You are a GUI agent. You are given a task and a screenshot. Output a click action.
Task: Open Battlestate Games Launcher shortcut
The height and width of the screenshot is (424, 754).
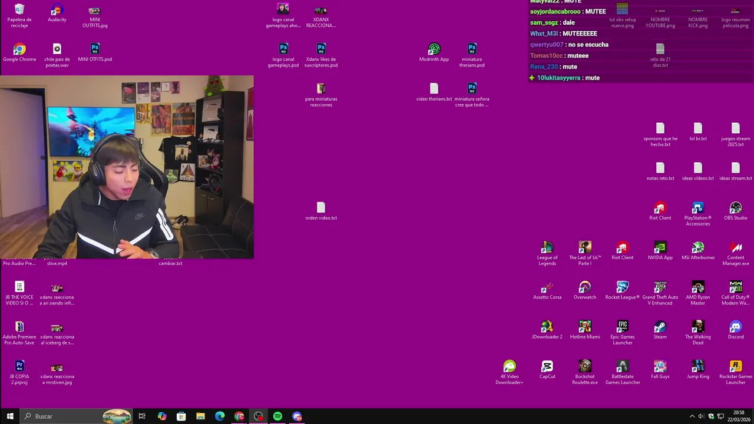623,372
